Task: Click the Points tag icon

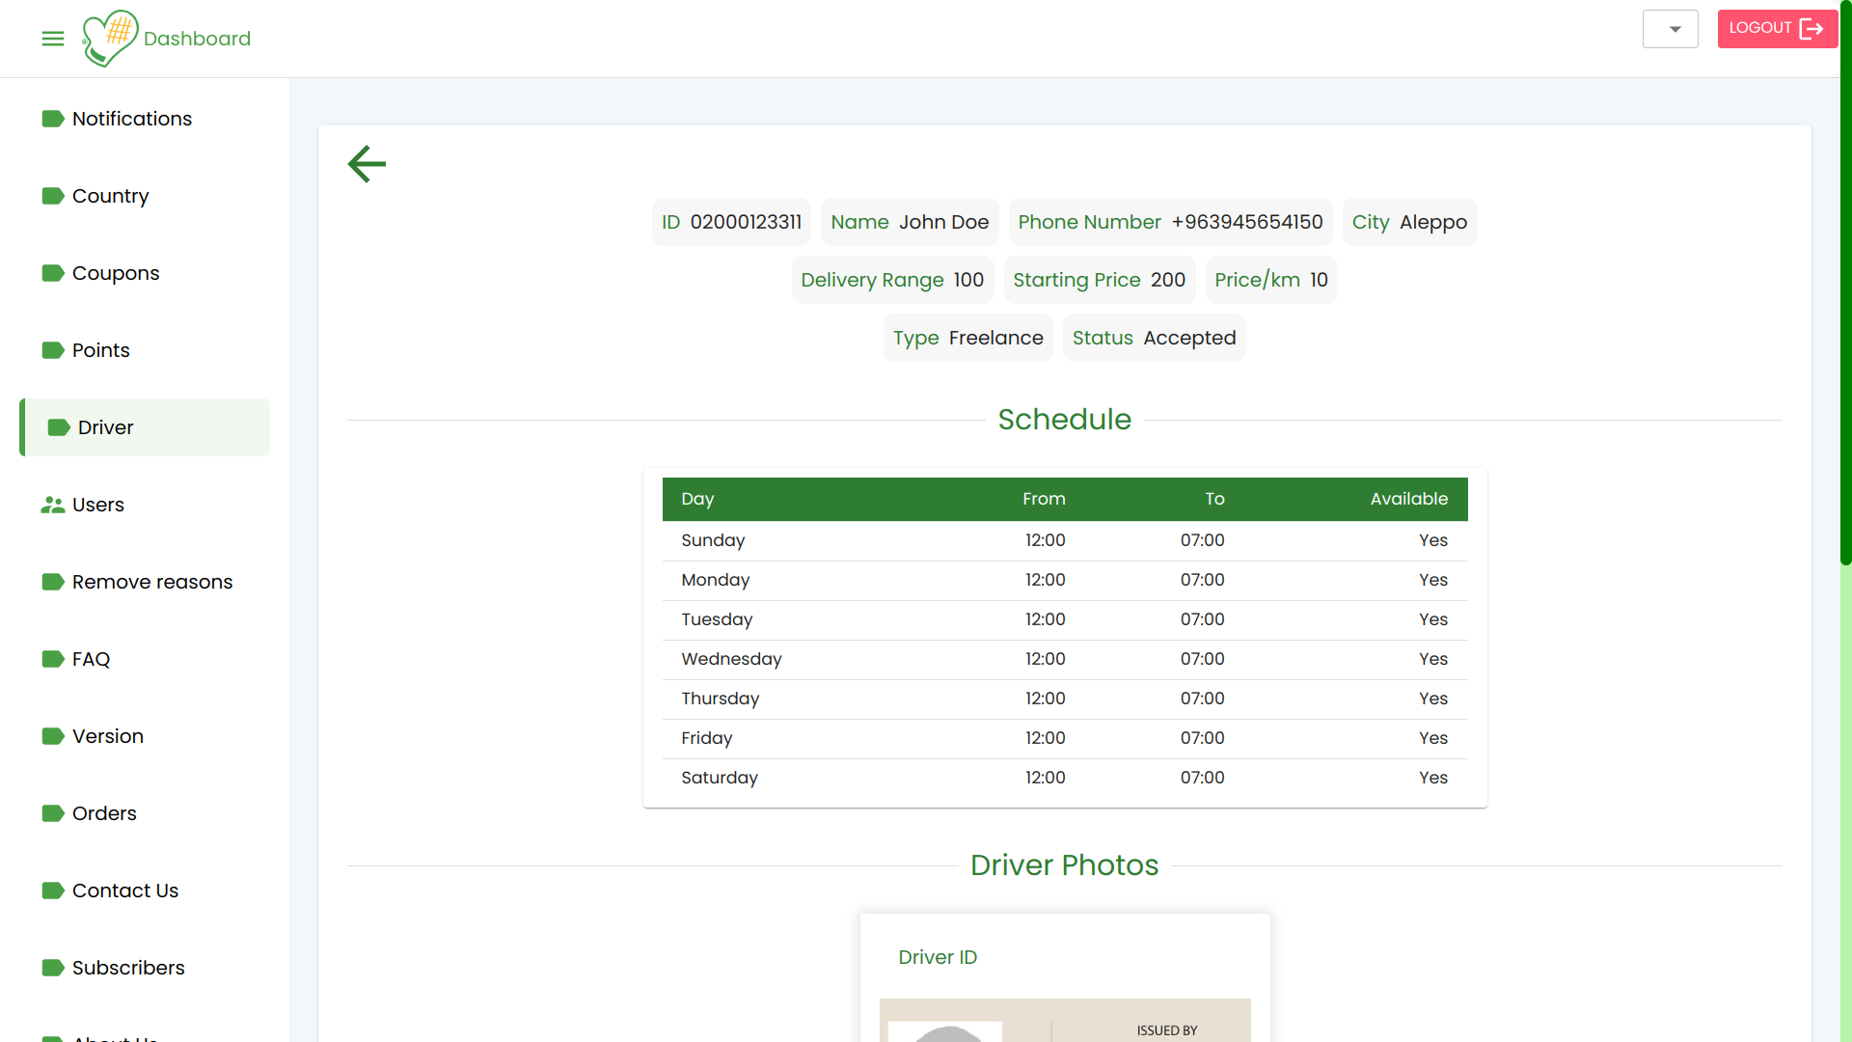Action: [x=53, y=350]
